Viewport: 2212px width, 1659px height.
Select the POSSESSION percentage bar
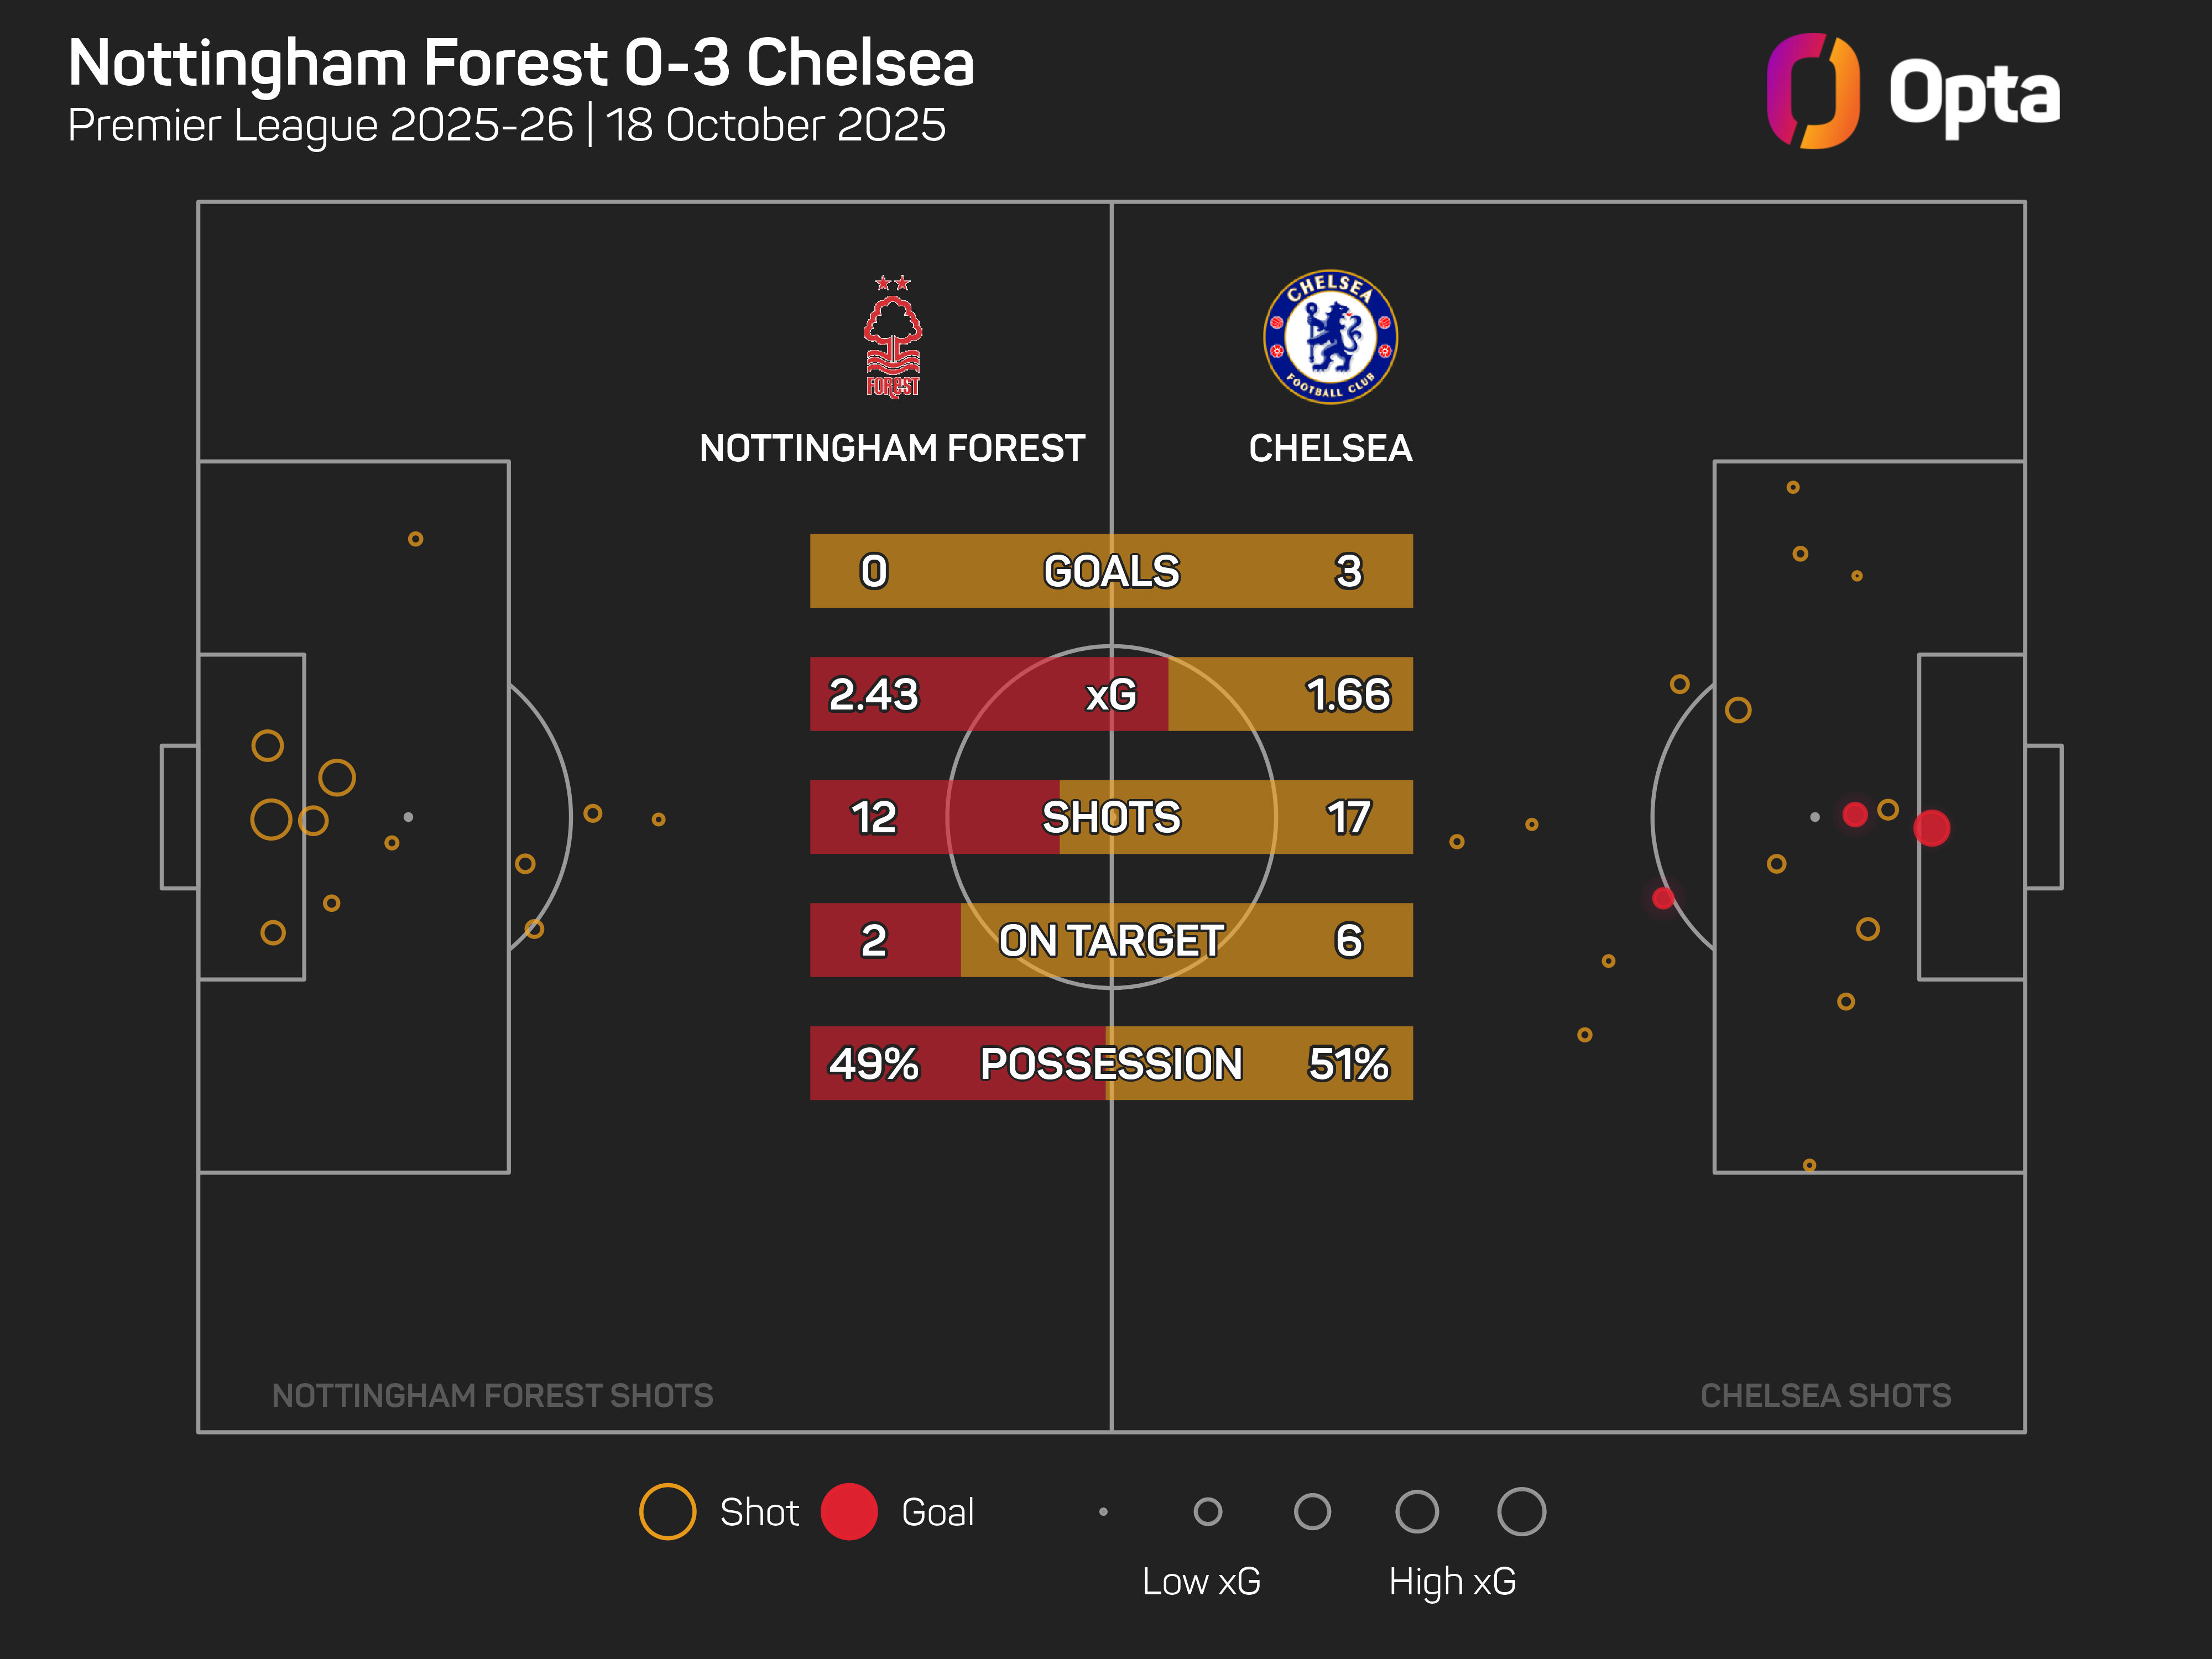1111,1063
